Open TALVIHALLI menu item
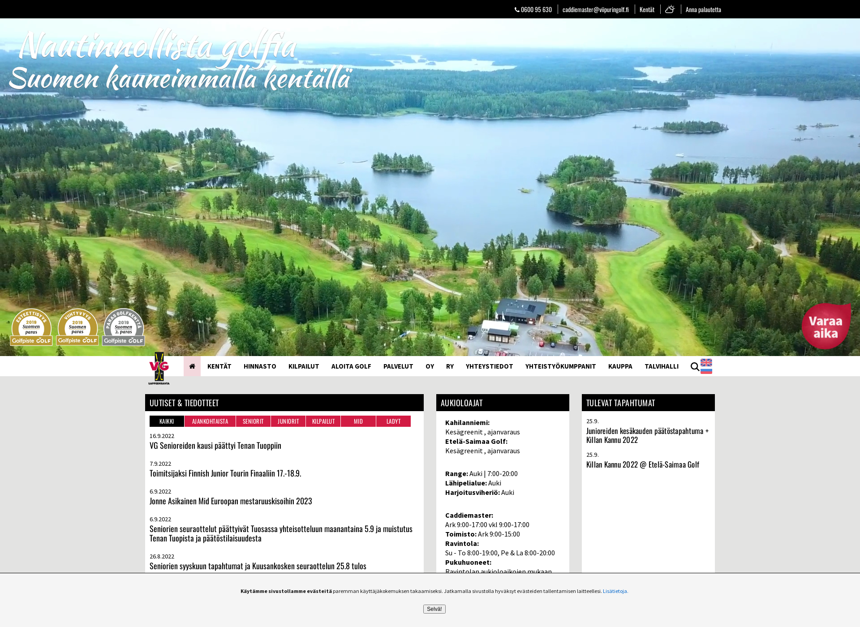Image resolution: width=860 pixels, height=627 pixels. point(662,366)
